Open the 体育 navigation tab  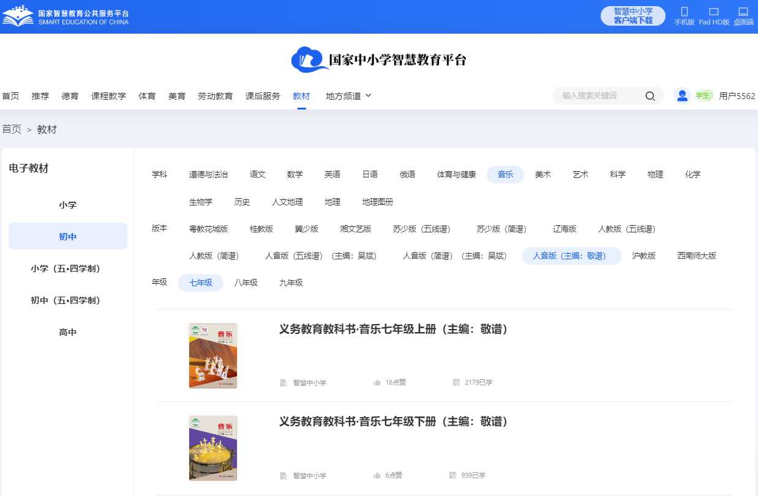[147, 96]
